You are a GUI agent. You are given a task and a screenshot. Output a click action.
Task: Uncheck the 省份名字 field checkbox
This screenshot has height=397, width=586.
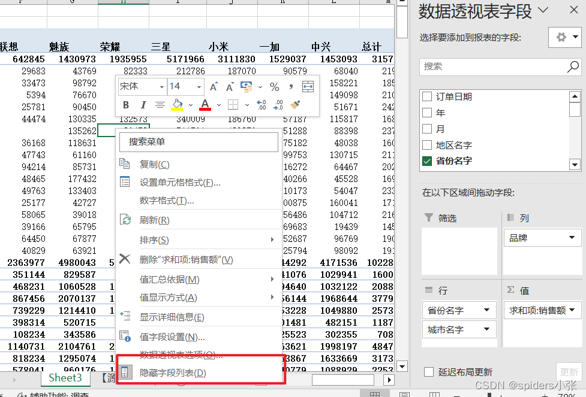coord(427,161)
